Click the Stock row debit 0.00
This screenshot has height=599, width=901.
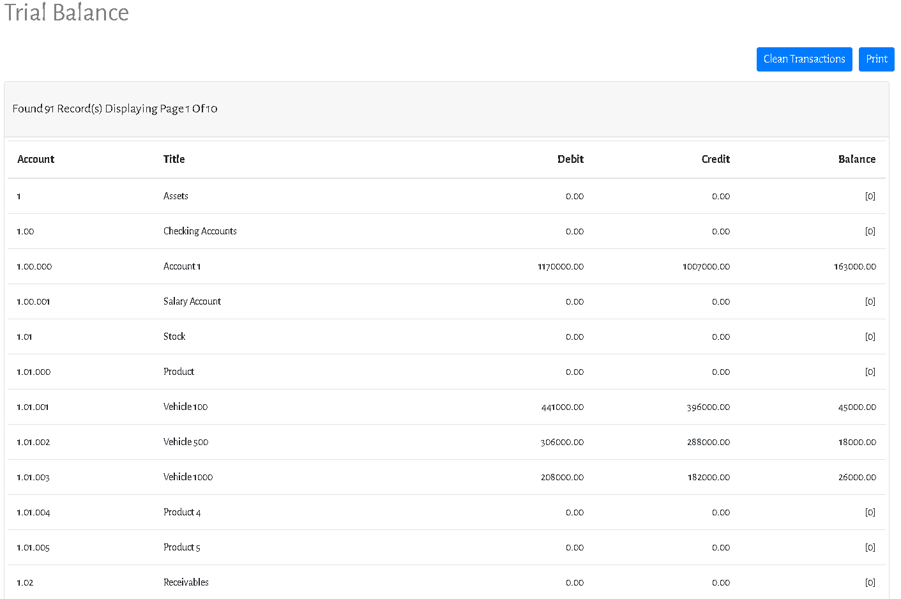[575, 337]
